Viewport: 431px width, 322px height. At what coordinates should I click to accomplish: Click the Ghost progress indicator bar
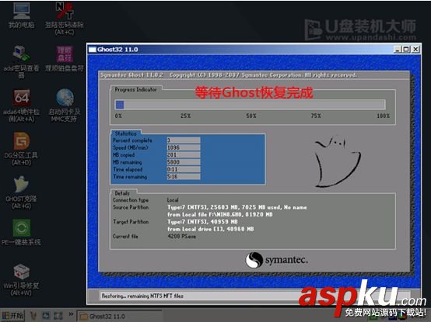250,105
